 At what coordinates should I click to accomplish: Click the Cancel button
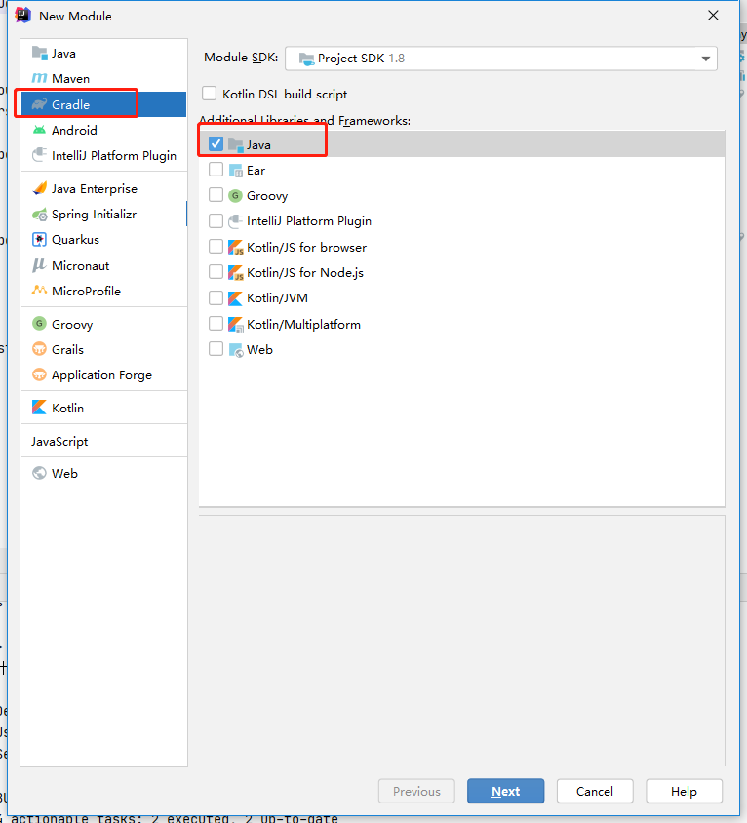click(595, 791)
